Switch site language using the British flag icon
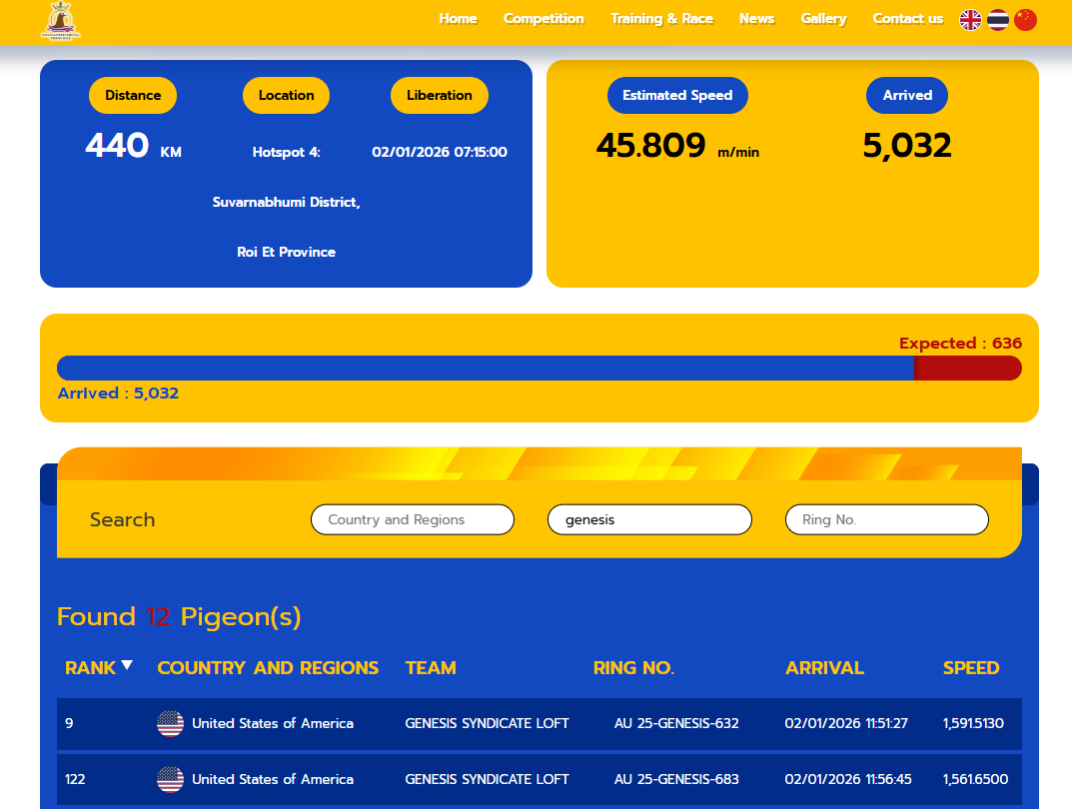This screenshot has width=1072, height=809. [x=969, y=19]
